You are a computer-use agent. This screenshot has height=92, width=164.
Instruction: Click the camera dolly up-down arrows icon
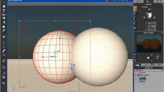152,60
